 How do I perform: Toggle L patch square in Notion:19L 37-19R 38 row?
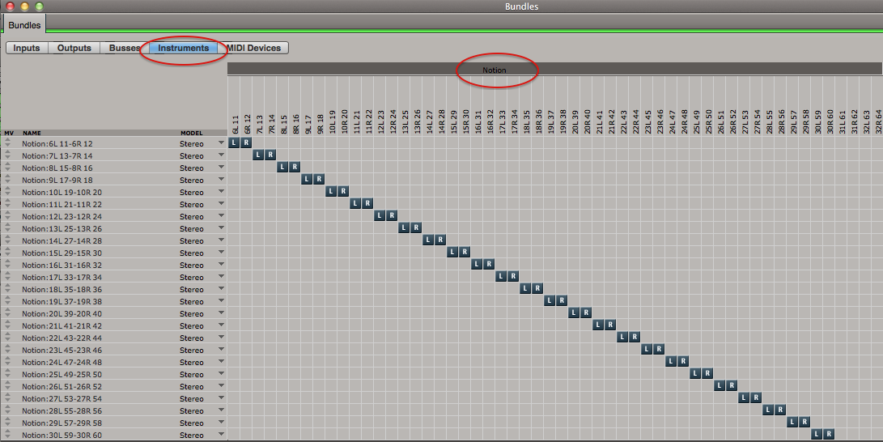550,300
